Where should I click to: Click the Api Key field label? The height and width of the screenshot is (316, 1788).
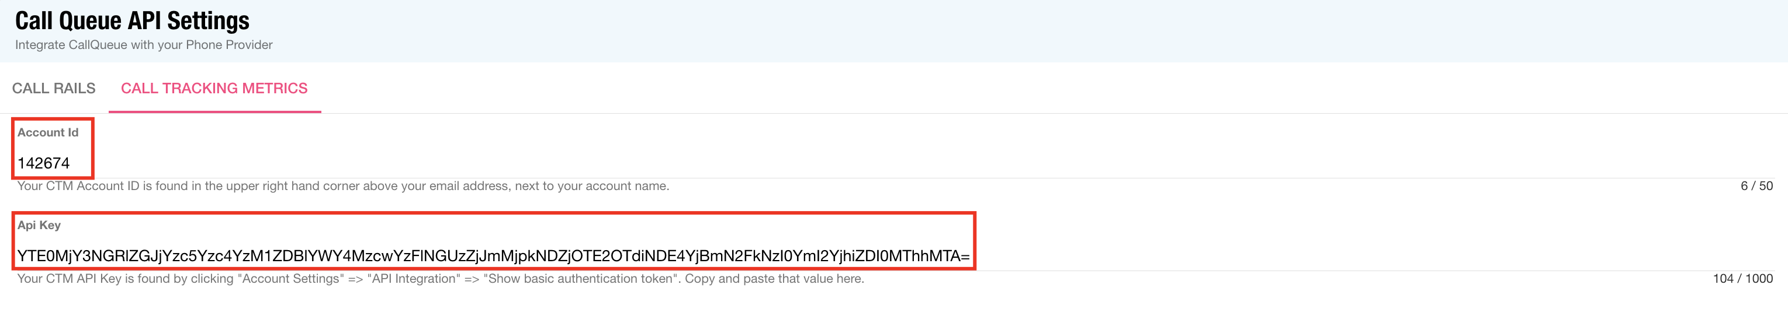pyautogui.click(x=39, y=225)
